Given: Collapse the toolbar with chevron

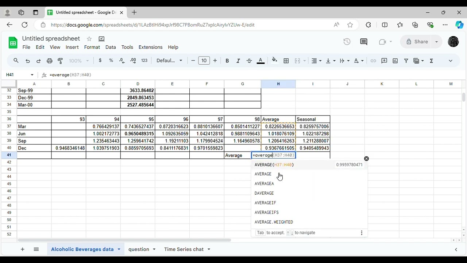Looking at the screenshot, I should pyautogui.click(x=451, y=61).
